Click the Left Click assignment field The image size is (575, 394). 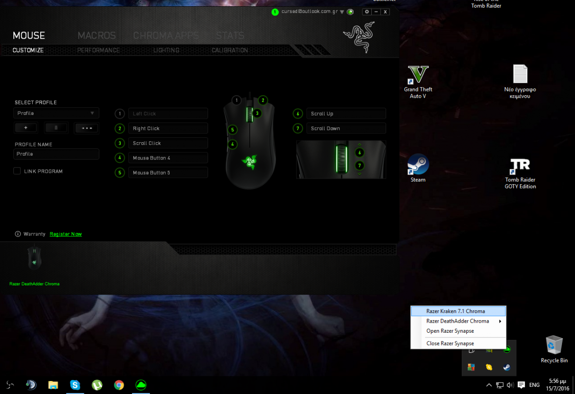coord(168,113)
